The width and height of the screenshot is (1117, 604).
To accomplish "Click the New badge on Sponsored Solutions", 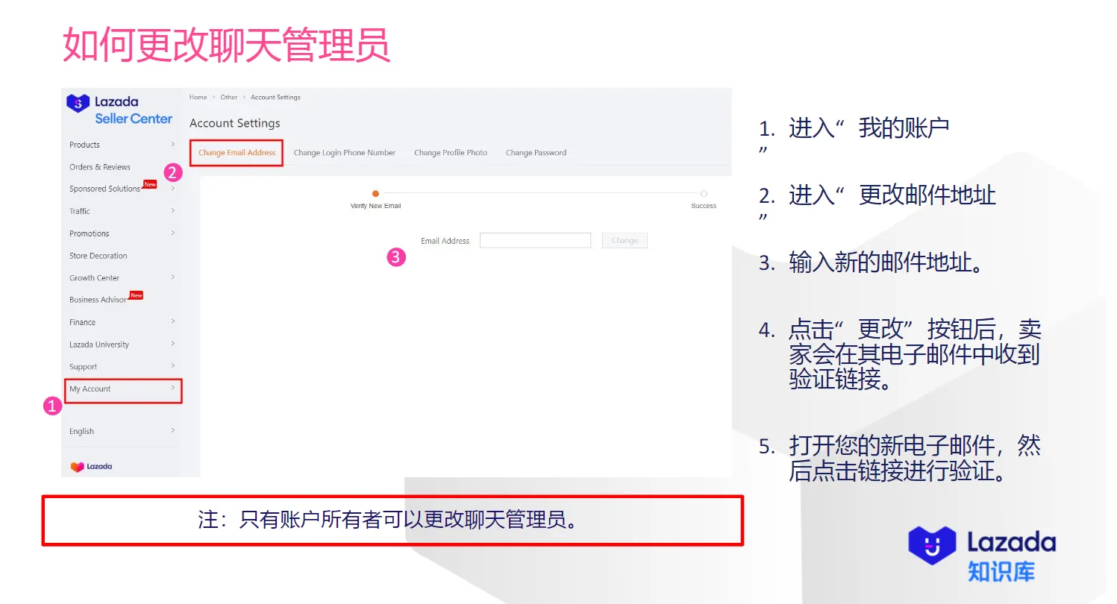I will pyautogui.click(x=149, y=183).
